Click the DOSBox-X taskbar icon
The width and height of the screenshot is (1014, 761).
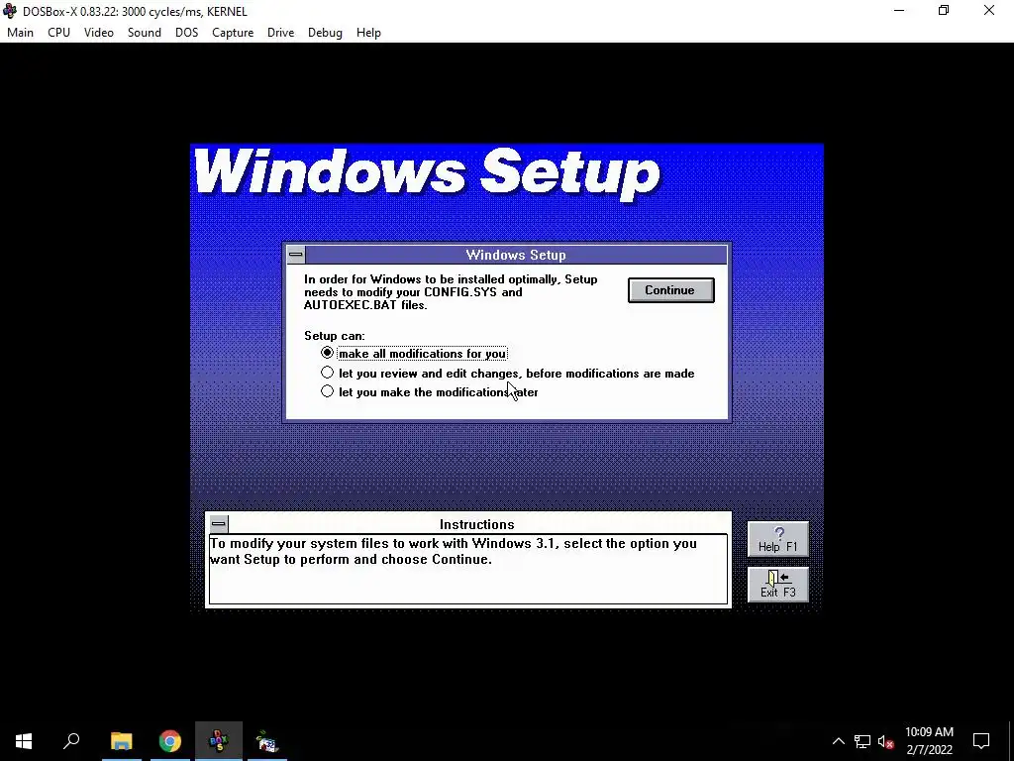219,741
